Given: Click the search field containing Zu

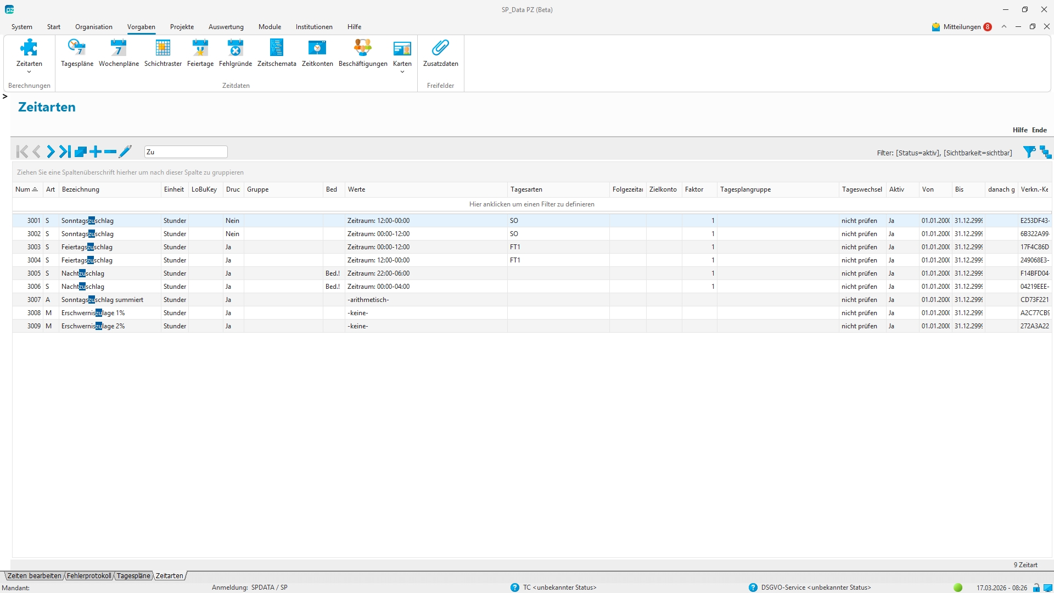Looking at the screenshot, I should [186, 152].
